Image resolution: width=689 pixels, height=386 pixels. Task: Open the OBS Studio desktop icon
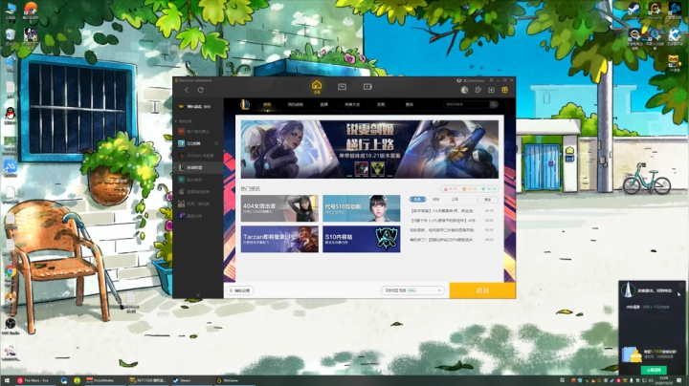11,326
